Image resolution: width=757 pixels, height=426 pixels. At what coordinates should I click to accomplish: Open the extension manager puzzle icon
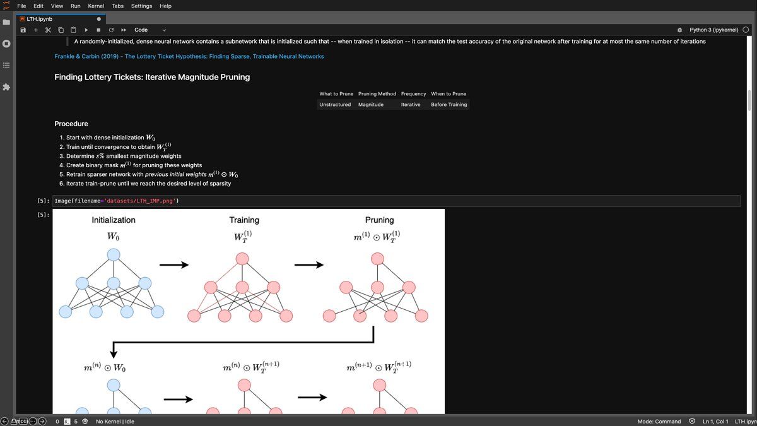pyautogui.click(x=6, y=86)
